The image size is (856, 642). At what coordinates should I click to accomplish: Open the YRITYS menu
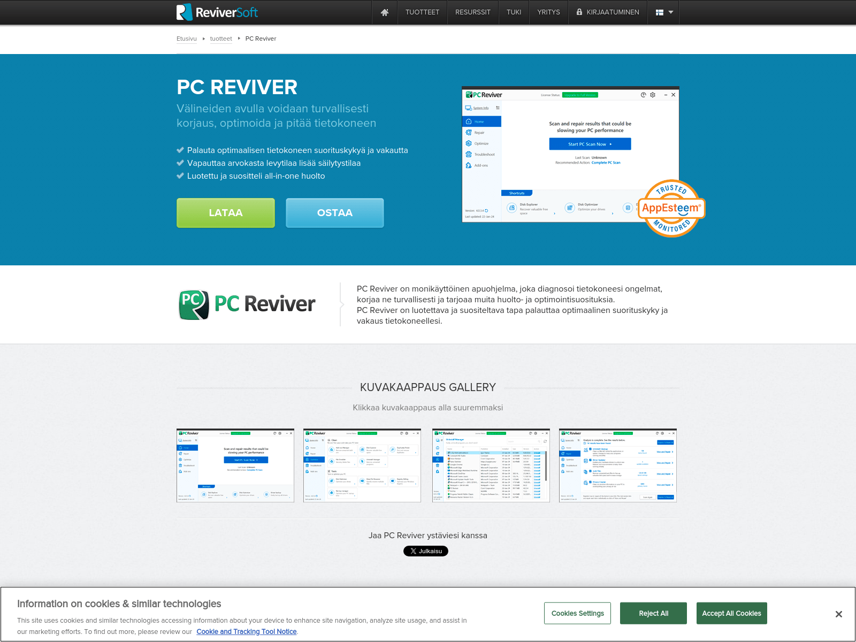tap(549, 12)
